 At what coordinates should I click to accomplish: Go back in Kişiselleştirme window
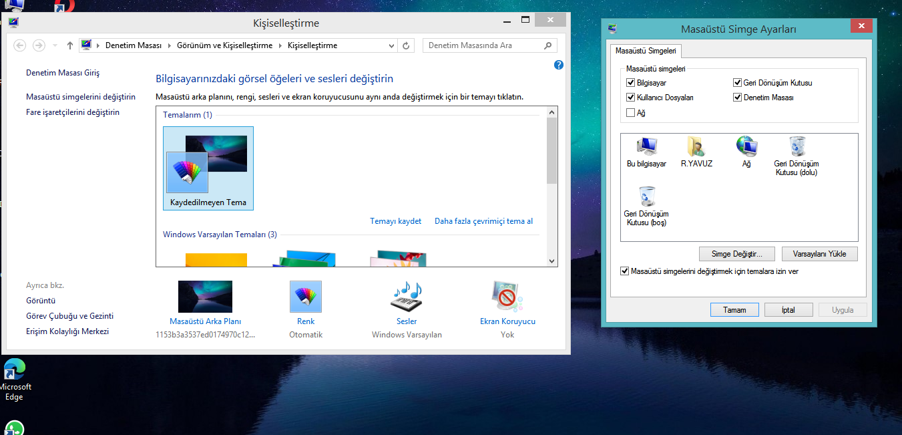click(x=20, y=45)
